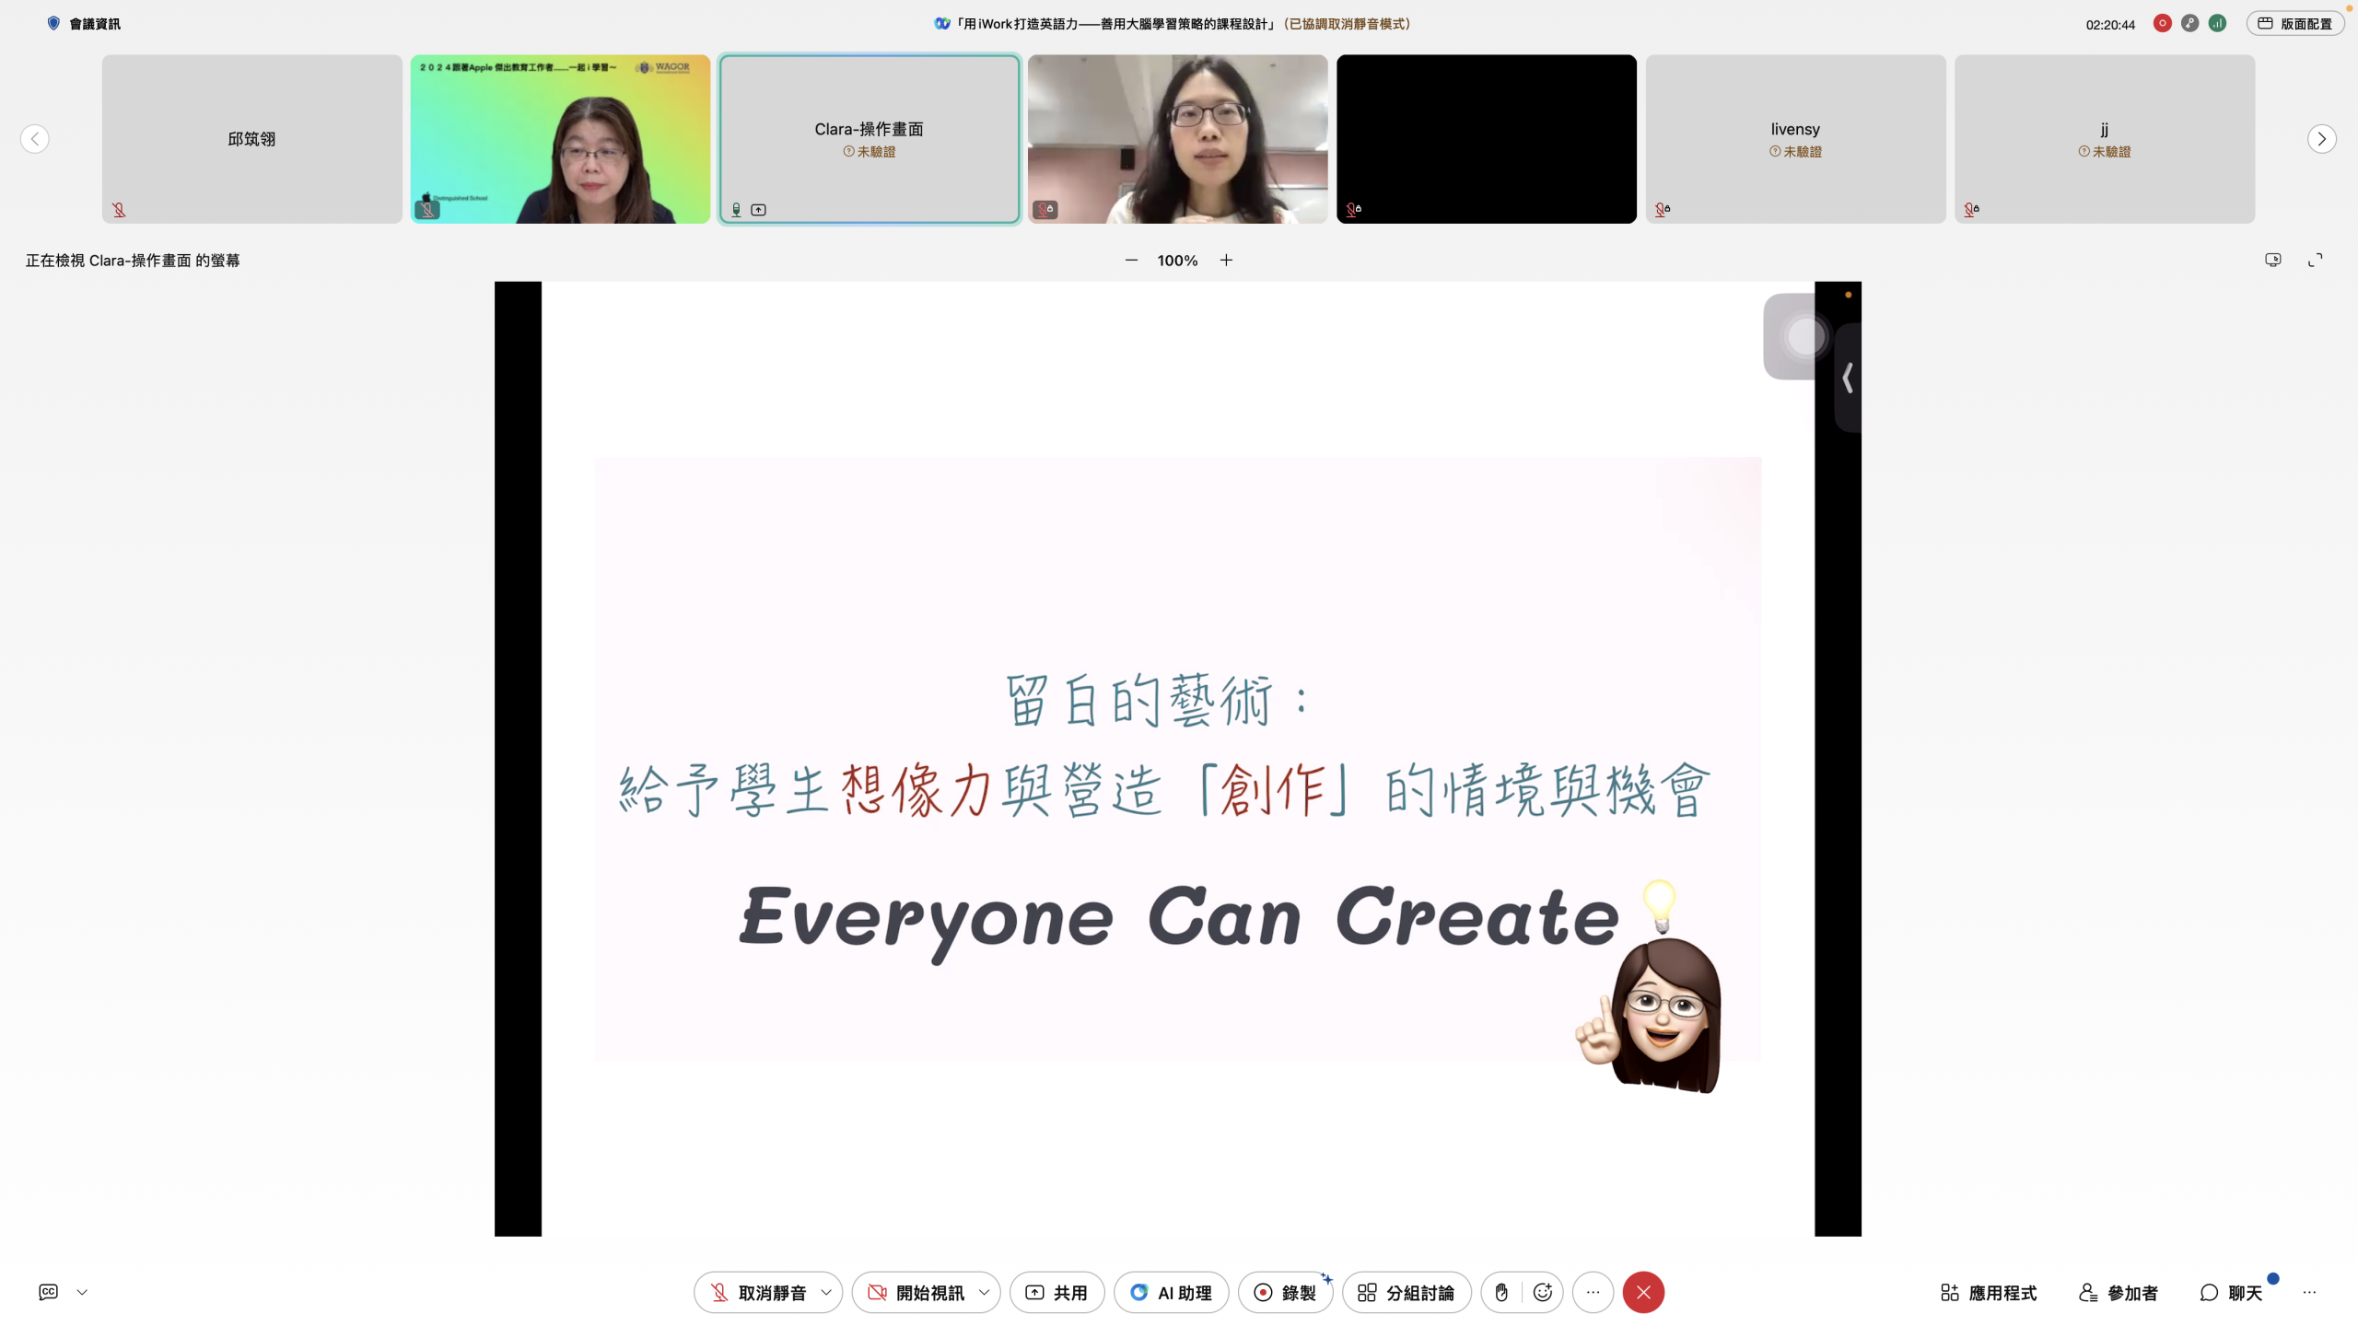Open the 參加者 participants panel
This screenshot has height=1326, width=2358.
coord(2119,1292)
